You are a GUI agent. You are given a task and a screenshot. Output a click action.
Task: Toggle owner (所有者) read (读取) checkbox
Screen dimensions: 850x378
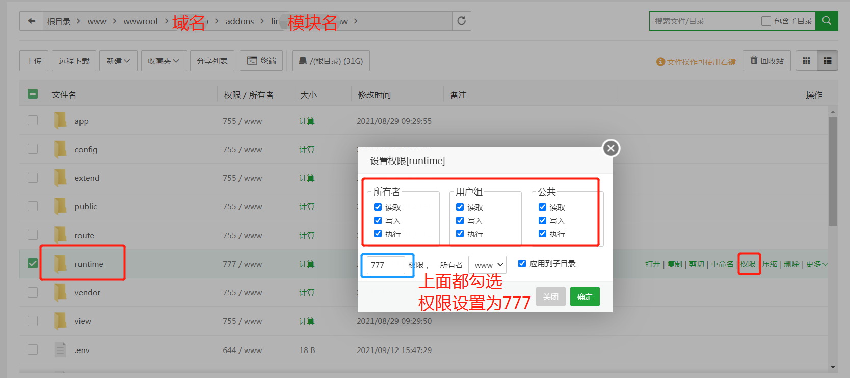tap(378, 207)
